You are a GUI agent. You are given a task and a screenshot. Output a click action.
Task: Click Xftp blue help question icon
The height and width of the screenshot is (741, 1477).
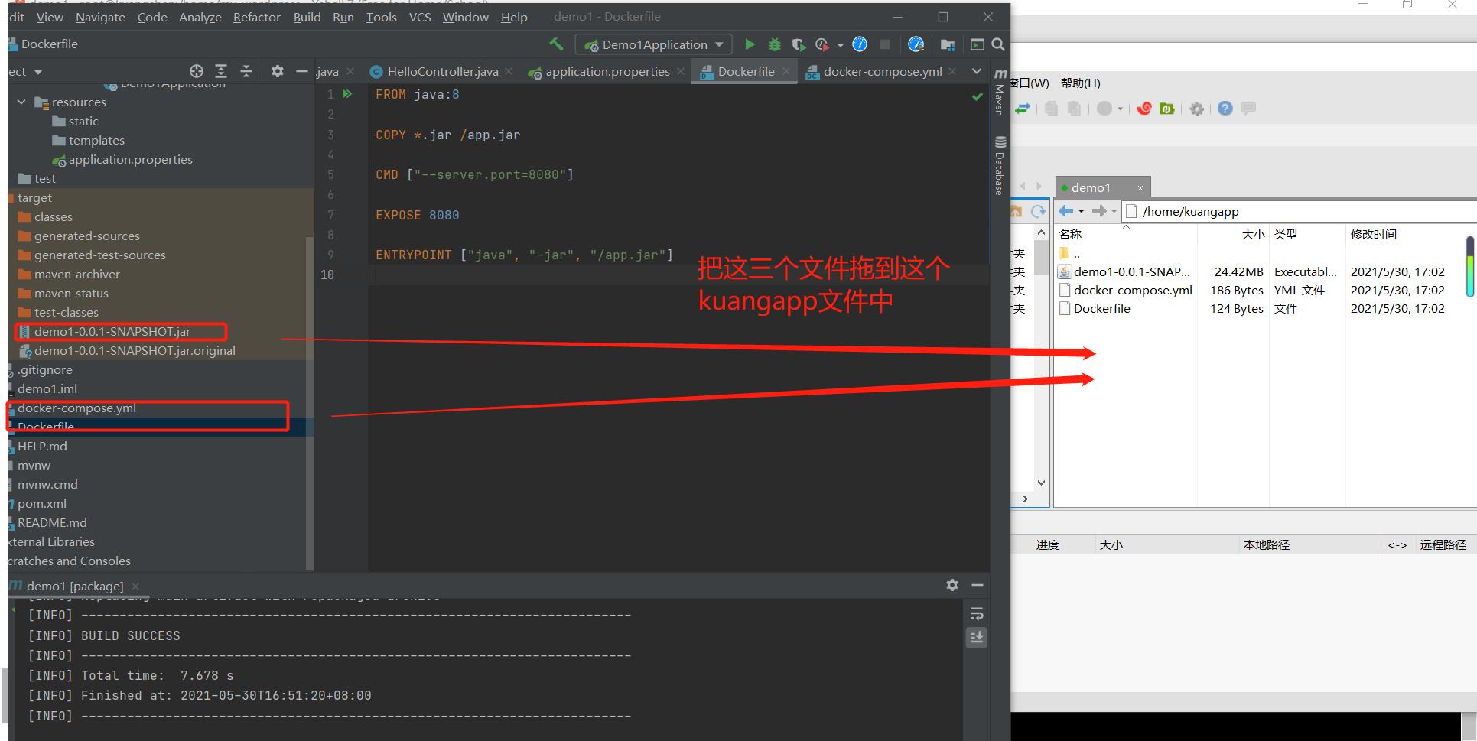[x=1225, y=109]
